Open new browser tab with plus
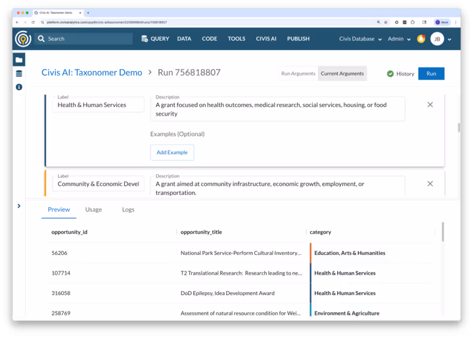473x337 pixels. tap(88, 12)
